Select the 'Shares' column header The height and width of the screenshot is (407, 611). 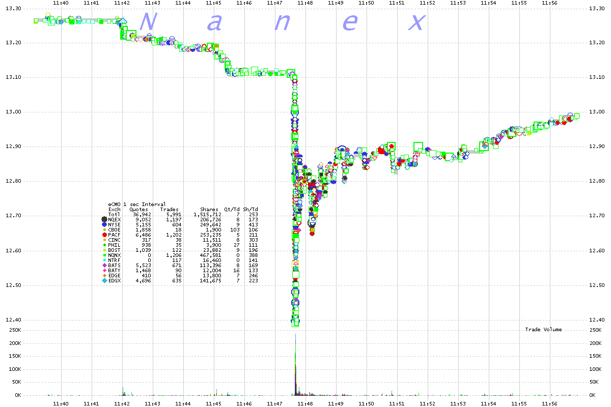tap(209, 209)
